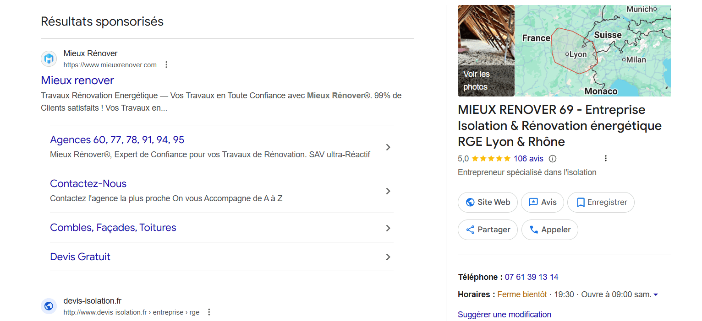This screenshot has height=321, width=702.
Task: Open the Avis reviews button
Action: pos(543,202)
